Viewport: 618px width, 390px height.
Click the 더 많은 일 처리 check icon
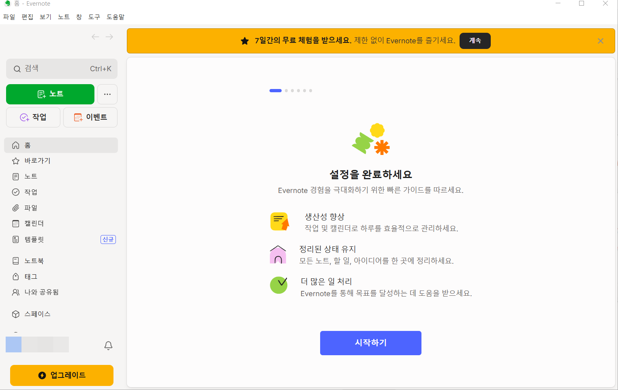click(x=279, y=285)
